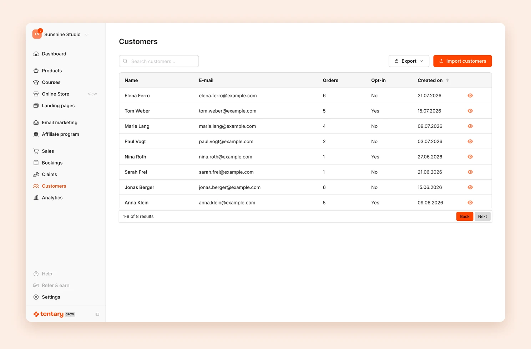Click the anna.klein@example.com email
The image size is (531, 349).
(x=227, y=203)
